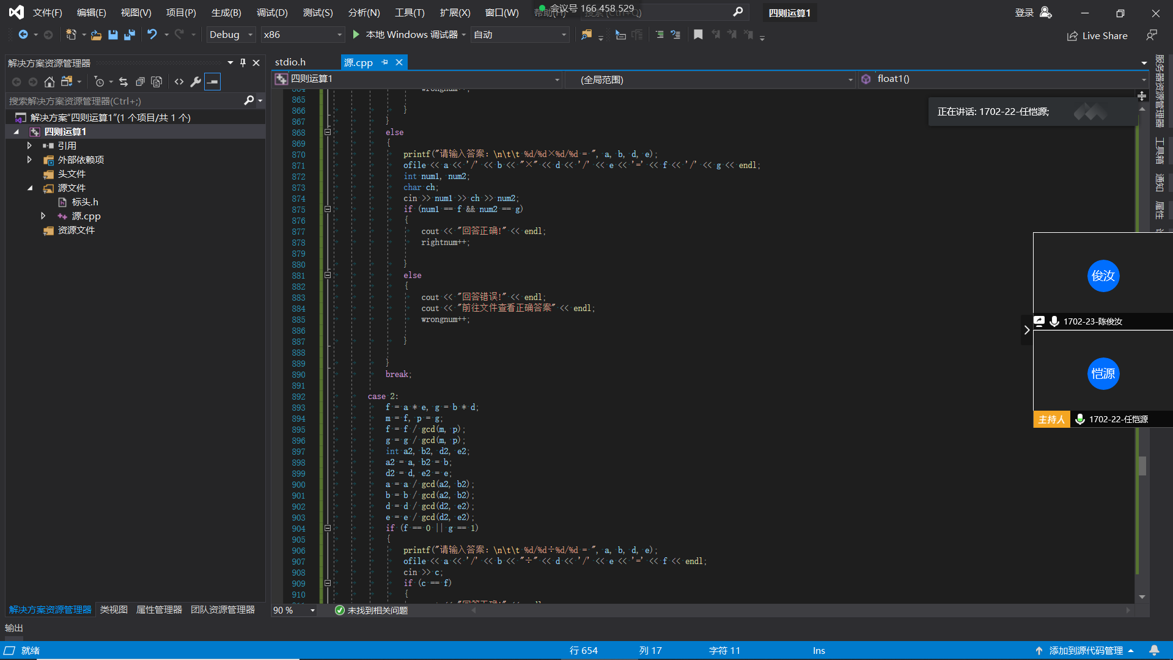The height and width of the screenshot is (660, 1173).
Task: Toggle the Preview Selected Items button in Solution Explorer
Action: (212, 81)
